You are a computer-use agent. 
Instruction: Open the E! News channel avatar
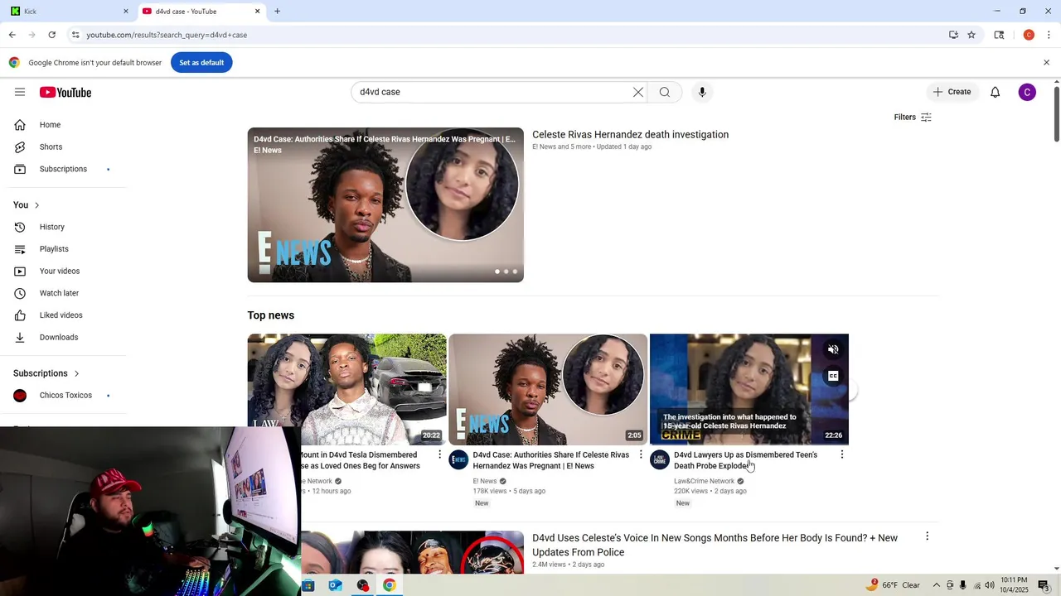[x=458, y=459]
